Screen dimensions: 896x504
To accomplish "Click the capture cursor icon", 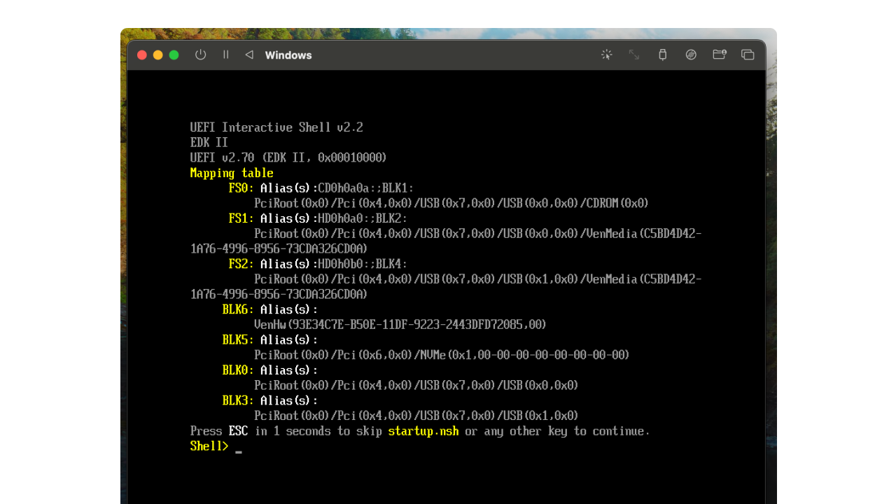I will [606, 55].
